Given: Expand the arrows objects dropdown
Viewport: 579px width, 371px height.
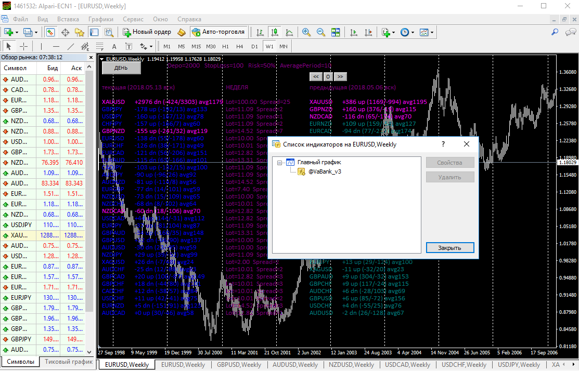Looking at the screenshot, I should click(151, 46).
